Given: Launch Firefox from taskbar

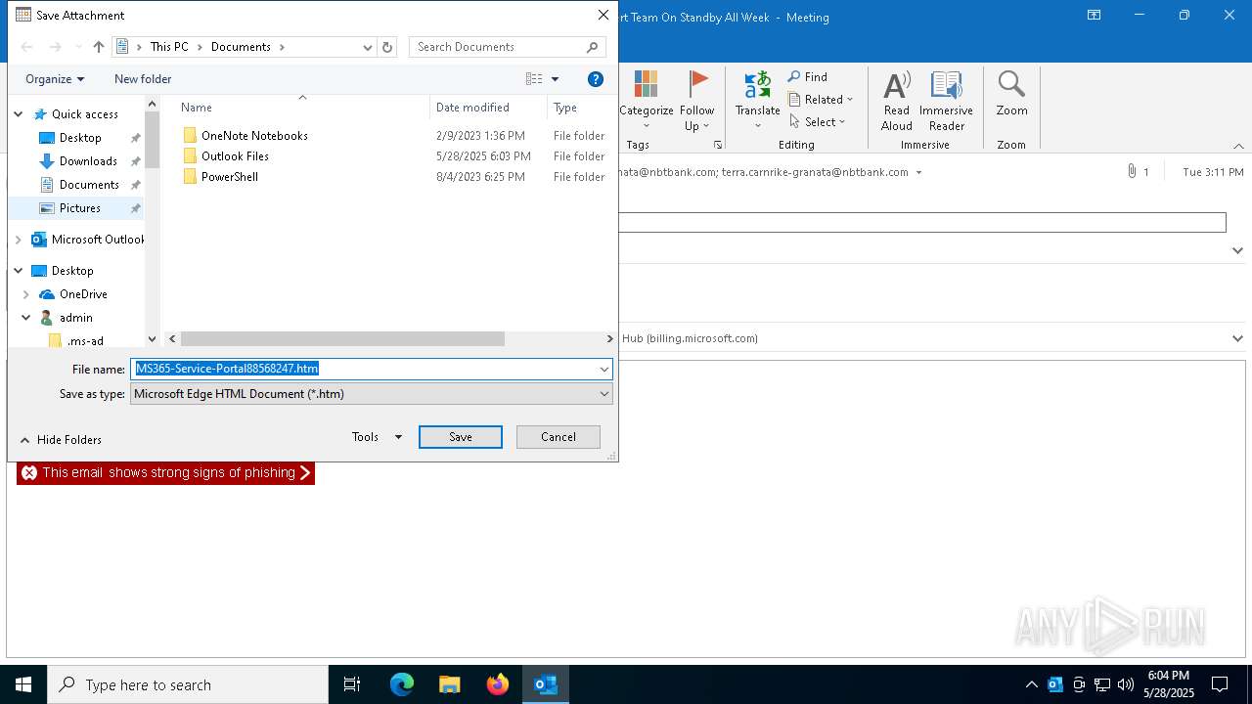Looking at the screenshot, I should (x=497, y=685).
